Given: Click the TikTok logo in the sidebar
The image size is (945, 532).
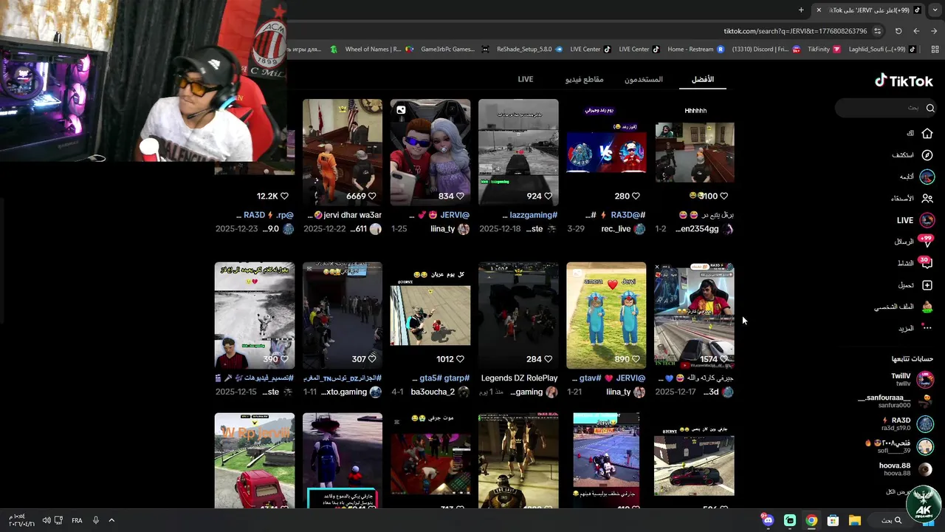Looking at the screenshot, I should pos(904,81).
